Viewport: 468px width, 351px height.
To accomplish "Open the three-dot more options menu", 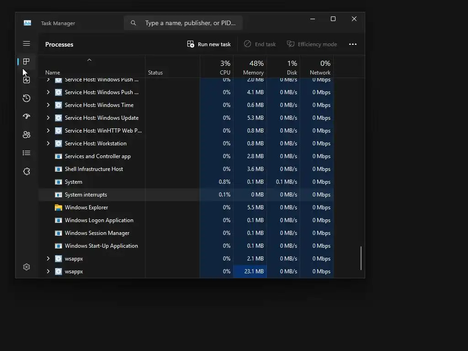I will [353, 44].
